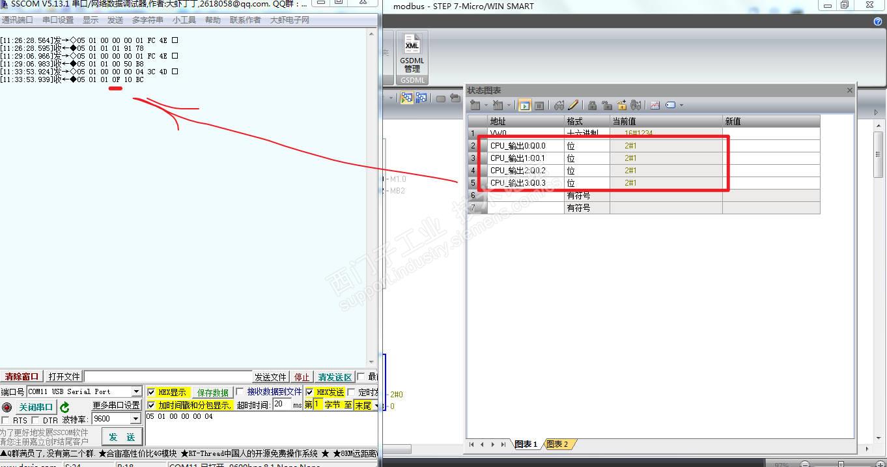Viewport: 887px width, 467px height.
Task: Click the glasses read-all icon in chart toolbar
Action: pos(559,105)
